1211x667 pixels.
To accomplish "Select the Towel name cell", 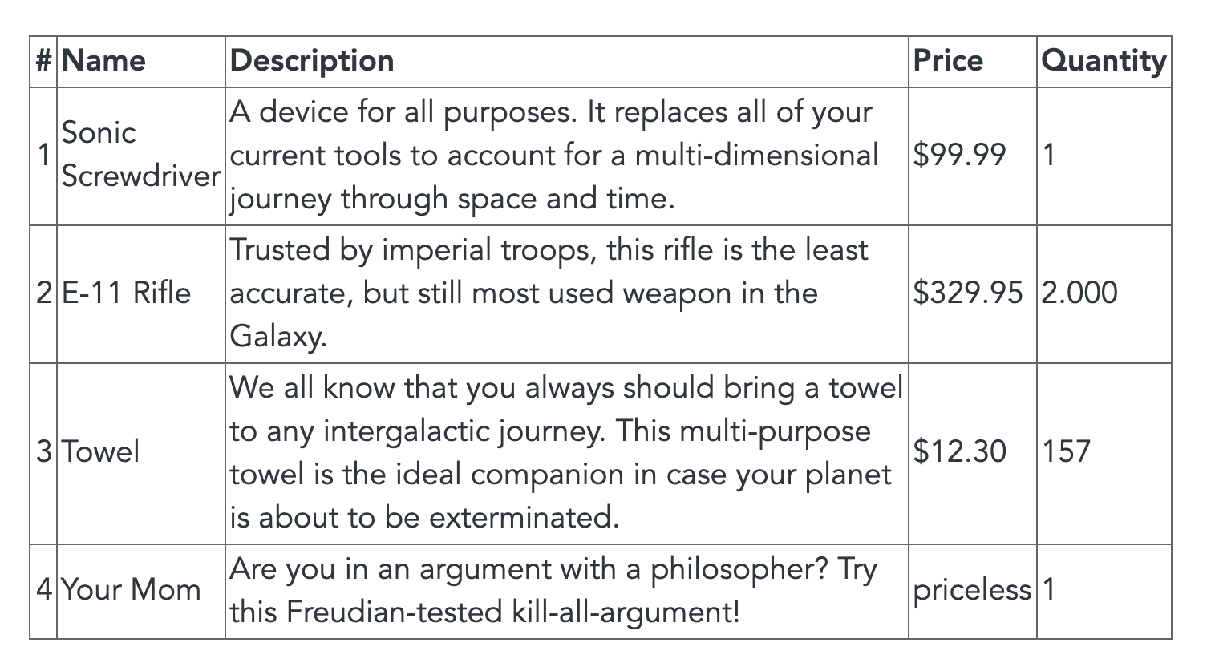I will 101,451.
